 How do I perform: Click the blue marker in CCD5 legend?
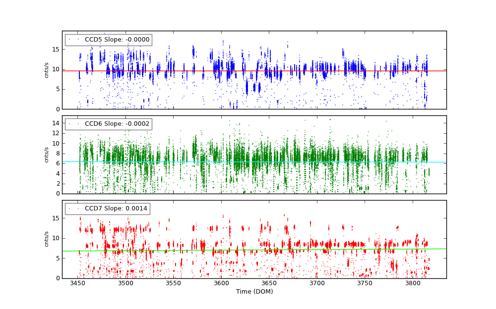tap(69, 40)
